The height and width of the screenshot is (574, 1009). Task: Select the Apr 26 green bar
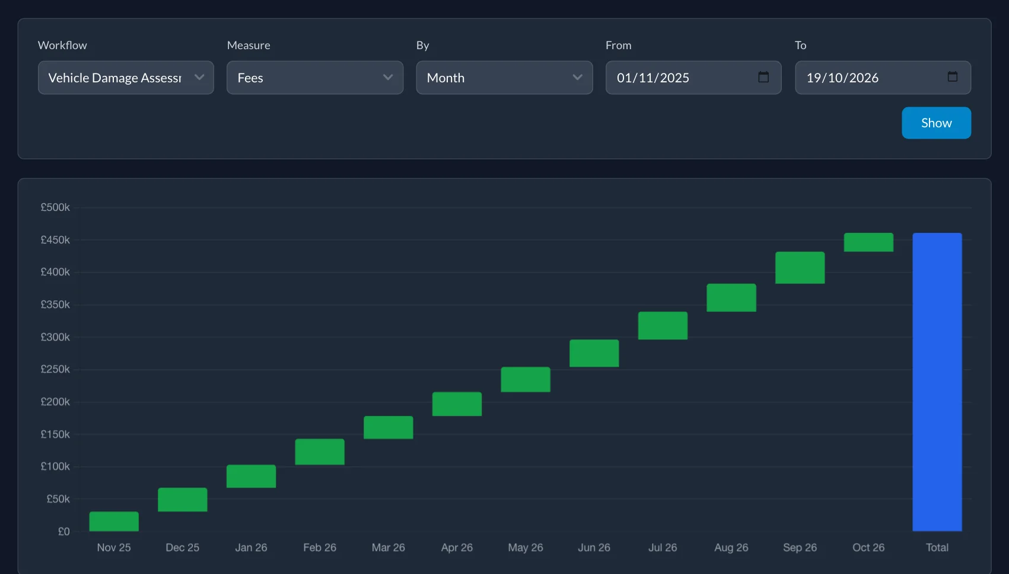(x=457, y=404)
